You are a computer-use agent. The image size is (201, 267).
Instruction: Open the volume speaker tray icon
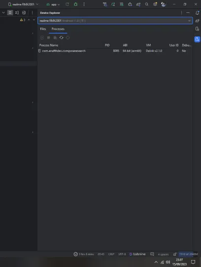point(168,262)
